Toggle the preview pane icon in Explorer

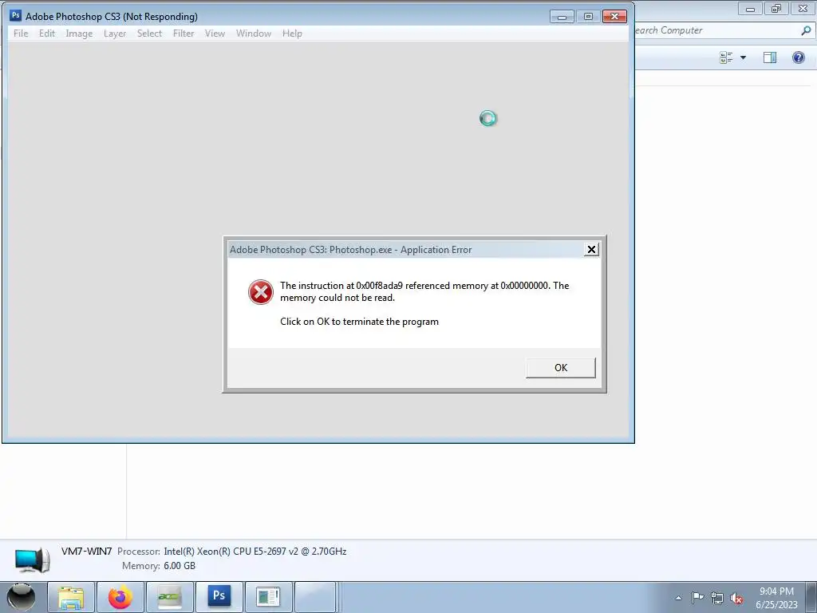pos(770,57)
